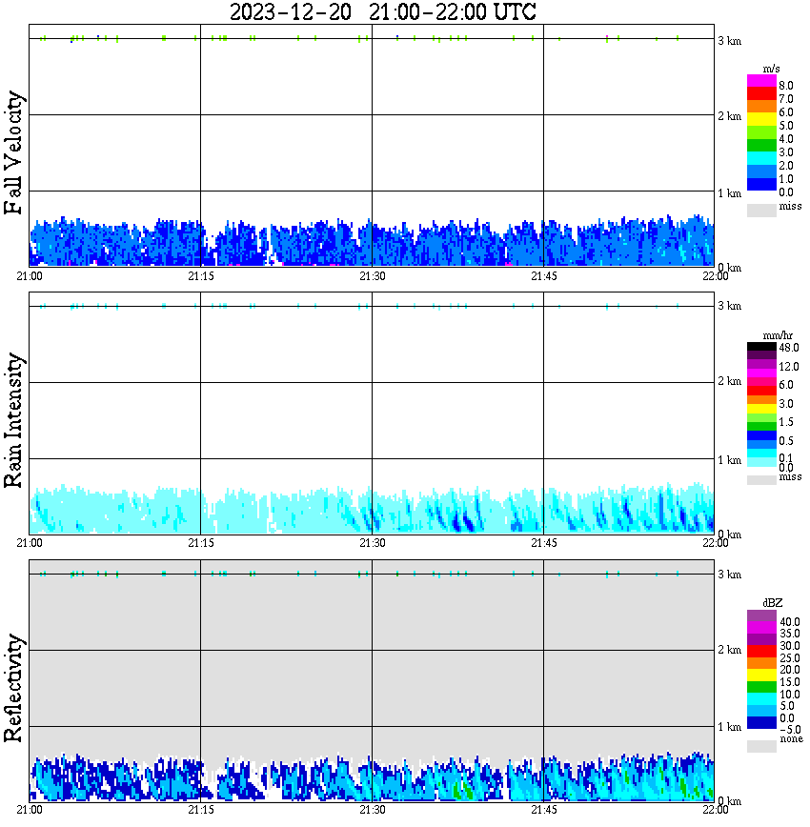Click 22:00 tick label under Reflectivity panel
Screen dimensions: 810x827
pyautogui.click(x=716, y=810)
